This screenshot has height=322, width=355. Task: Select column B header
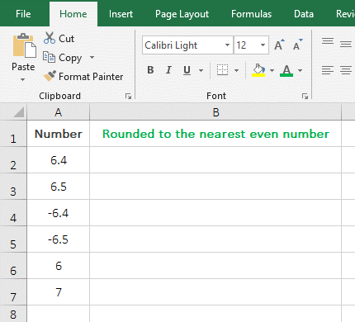point(215,112)
